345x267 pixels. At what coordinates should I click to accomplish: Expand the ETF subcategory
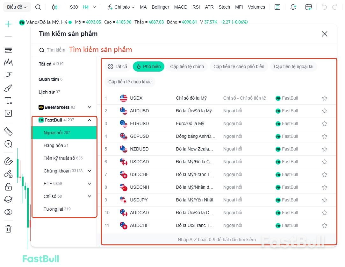coord(89,184)
